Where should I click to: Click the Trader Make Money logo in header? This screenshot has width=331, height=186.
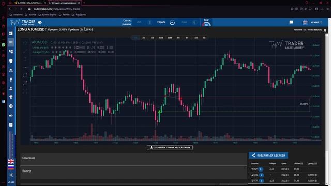(x=23, y=22)
